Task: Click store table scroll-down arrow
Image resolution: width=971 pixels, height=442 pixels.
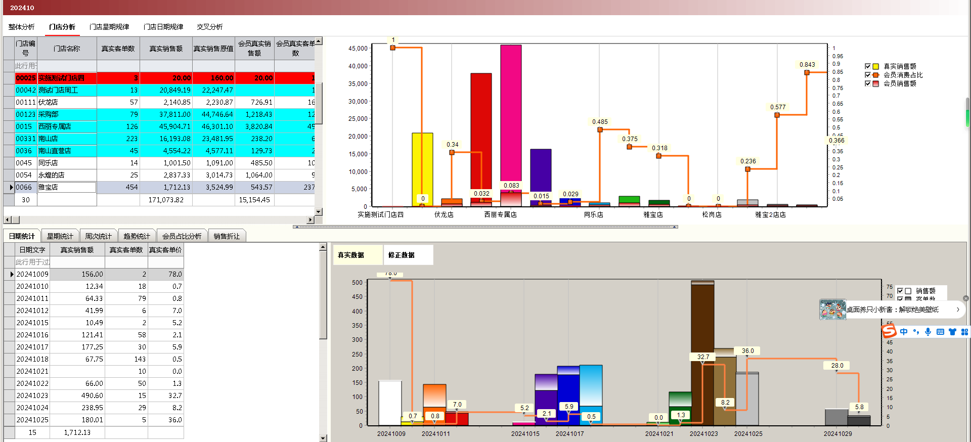Action: point(319,212)
